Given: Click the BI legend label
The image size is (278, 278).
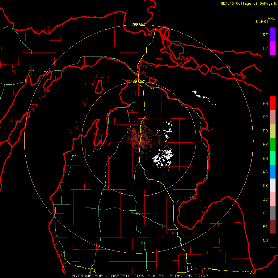Looking at the screenshot, I should point(265,227).
